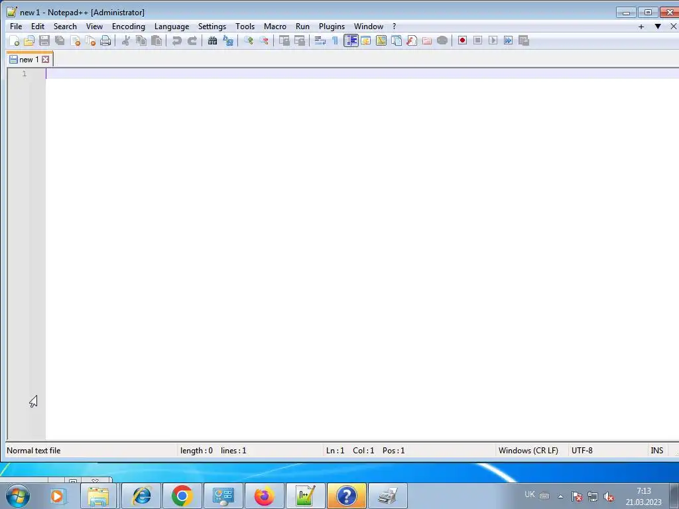The image size is (679, 509).
Task: Click the Windows Start orb
Action: 18,496
